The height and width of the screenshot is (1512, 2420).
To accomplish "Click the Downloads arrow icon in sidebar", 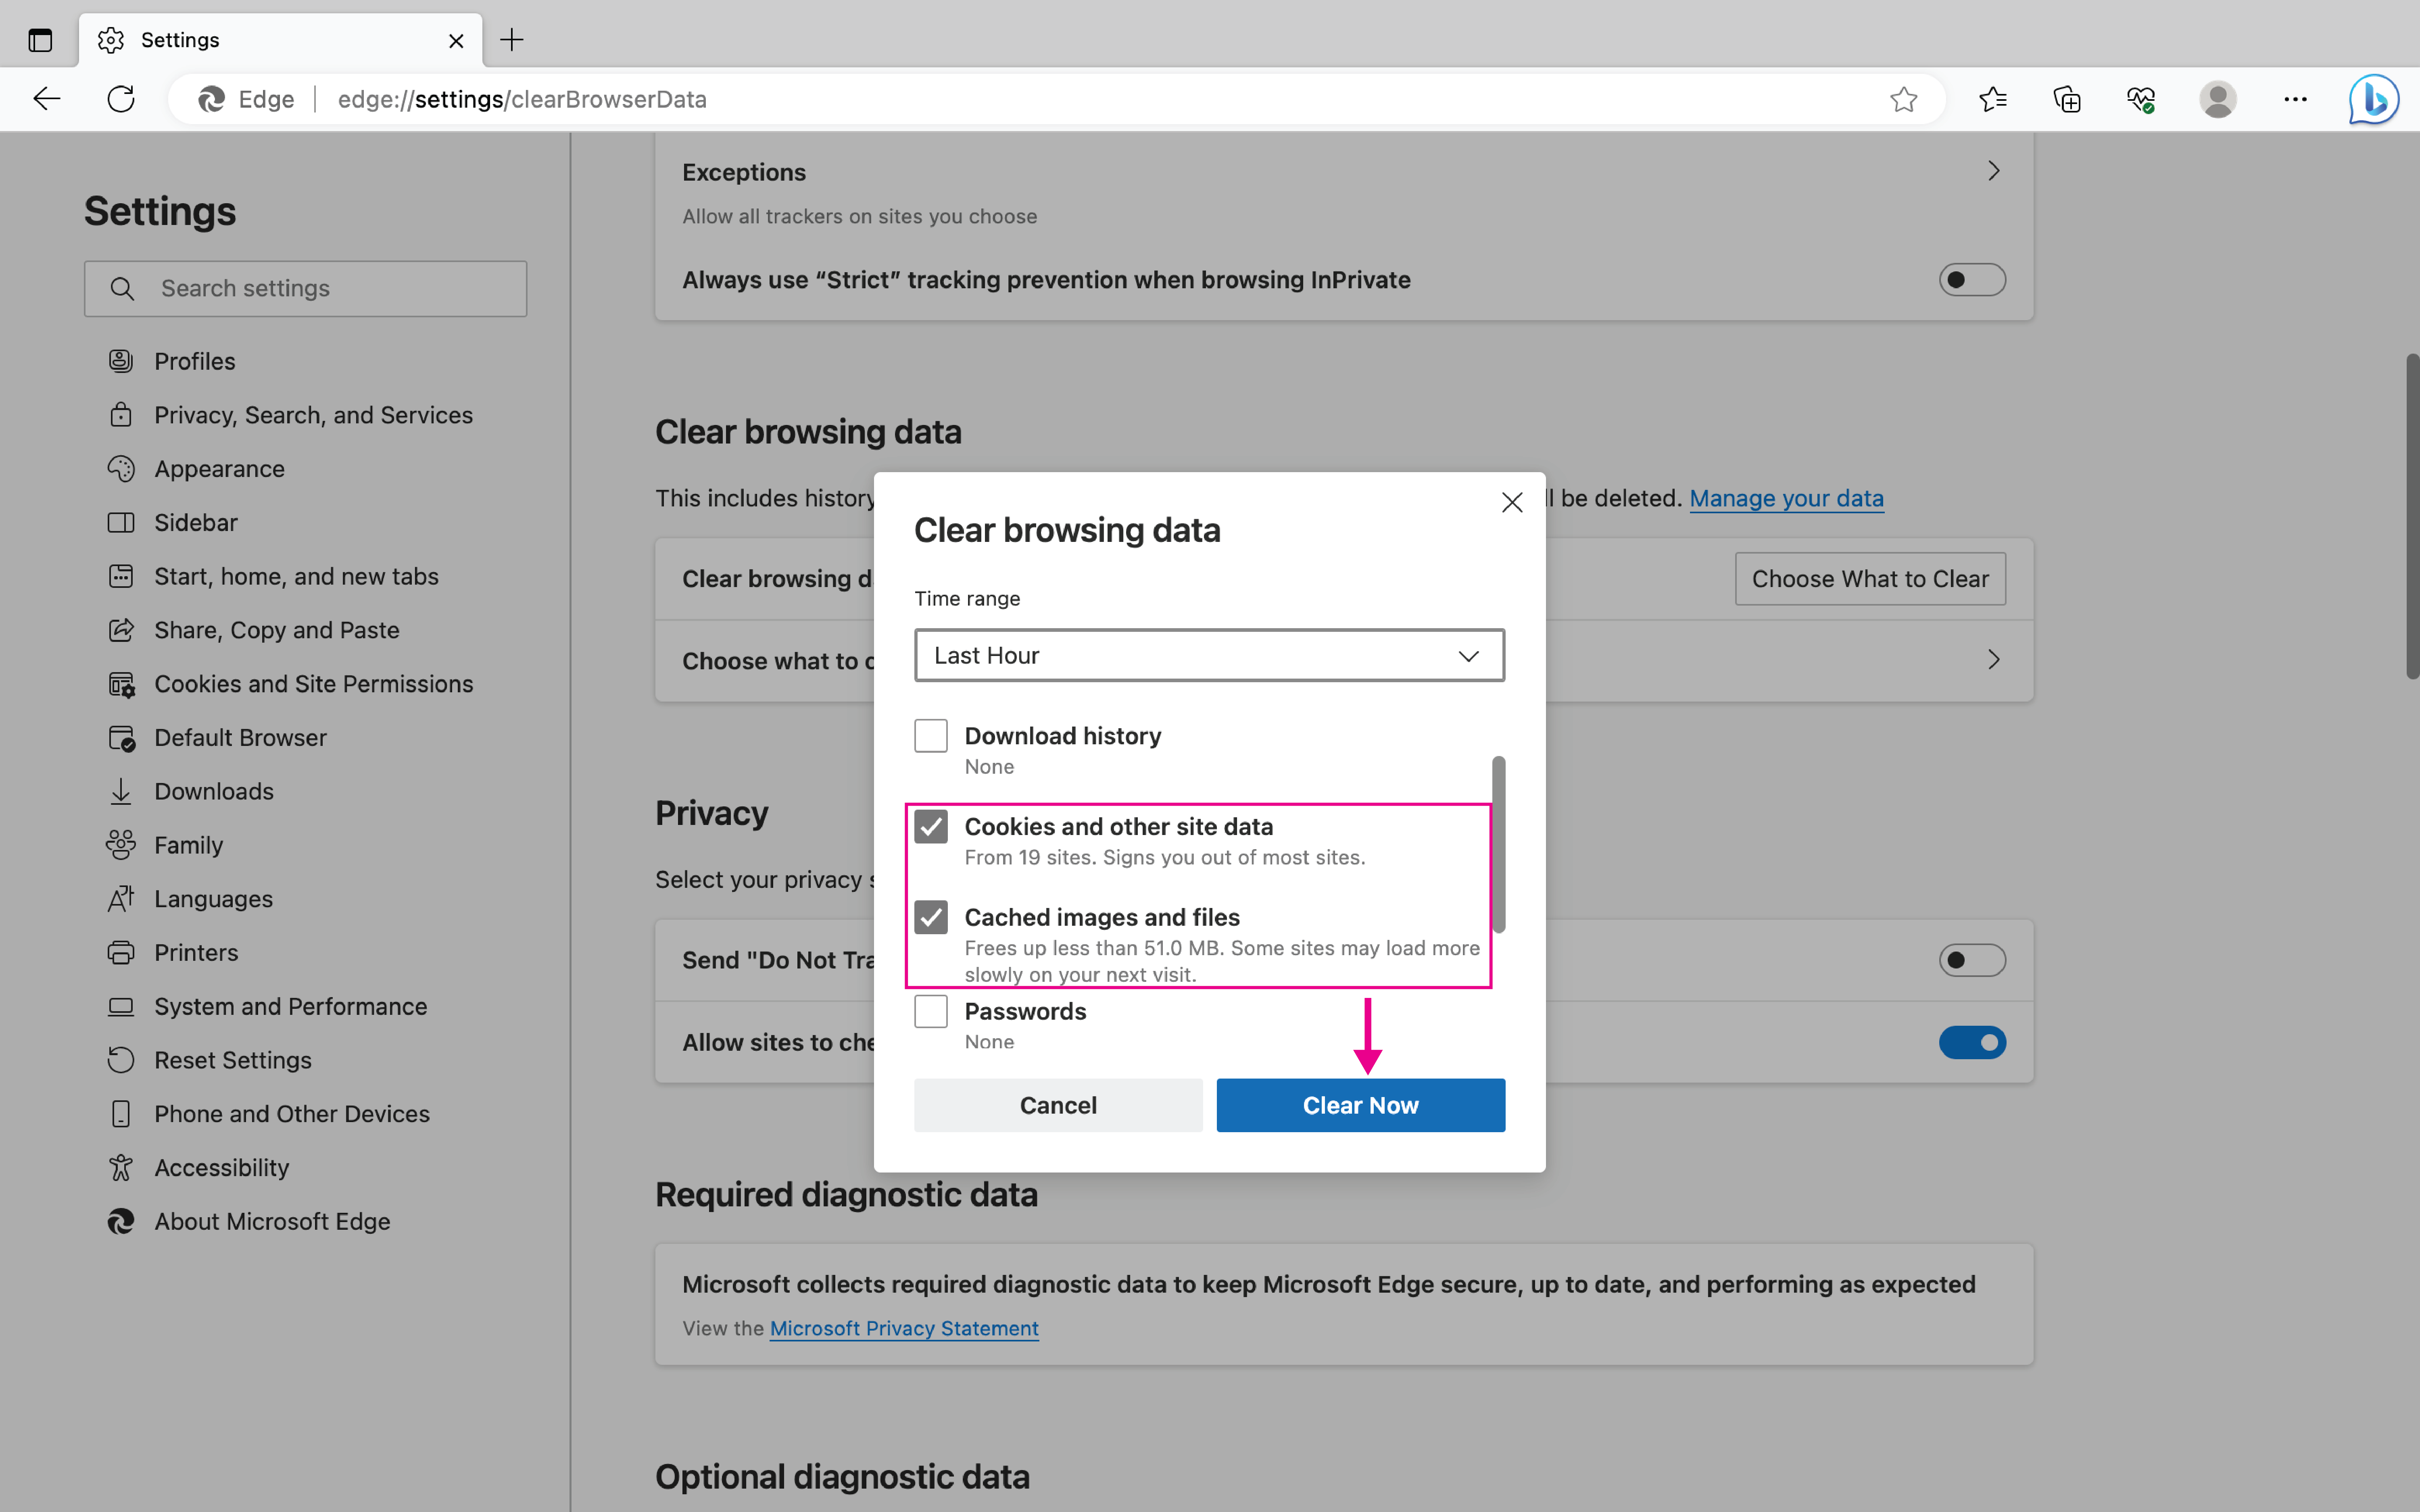I will point(121,792).
